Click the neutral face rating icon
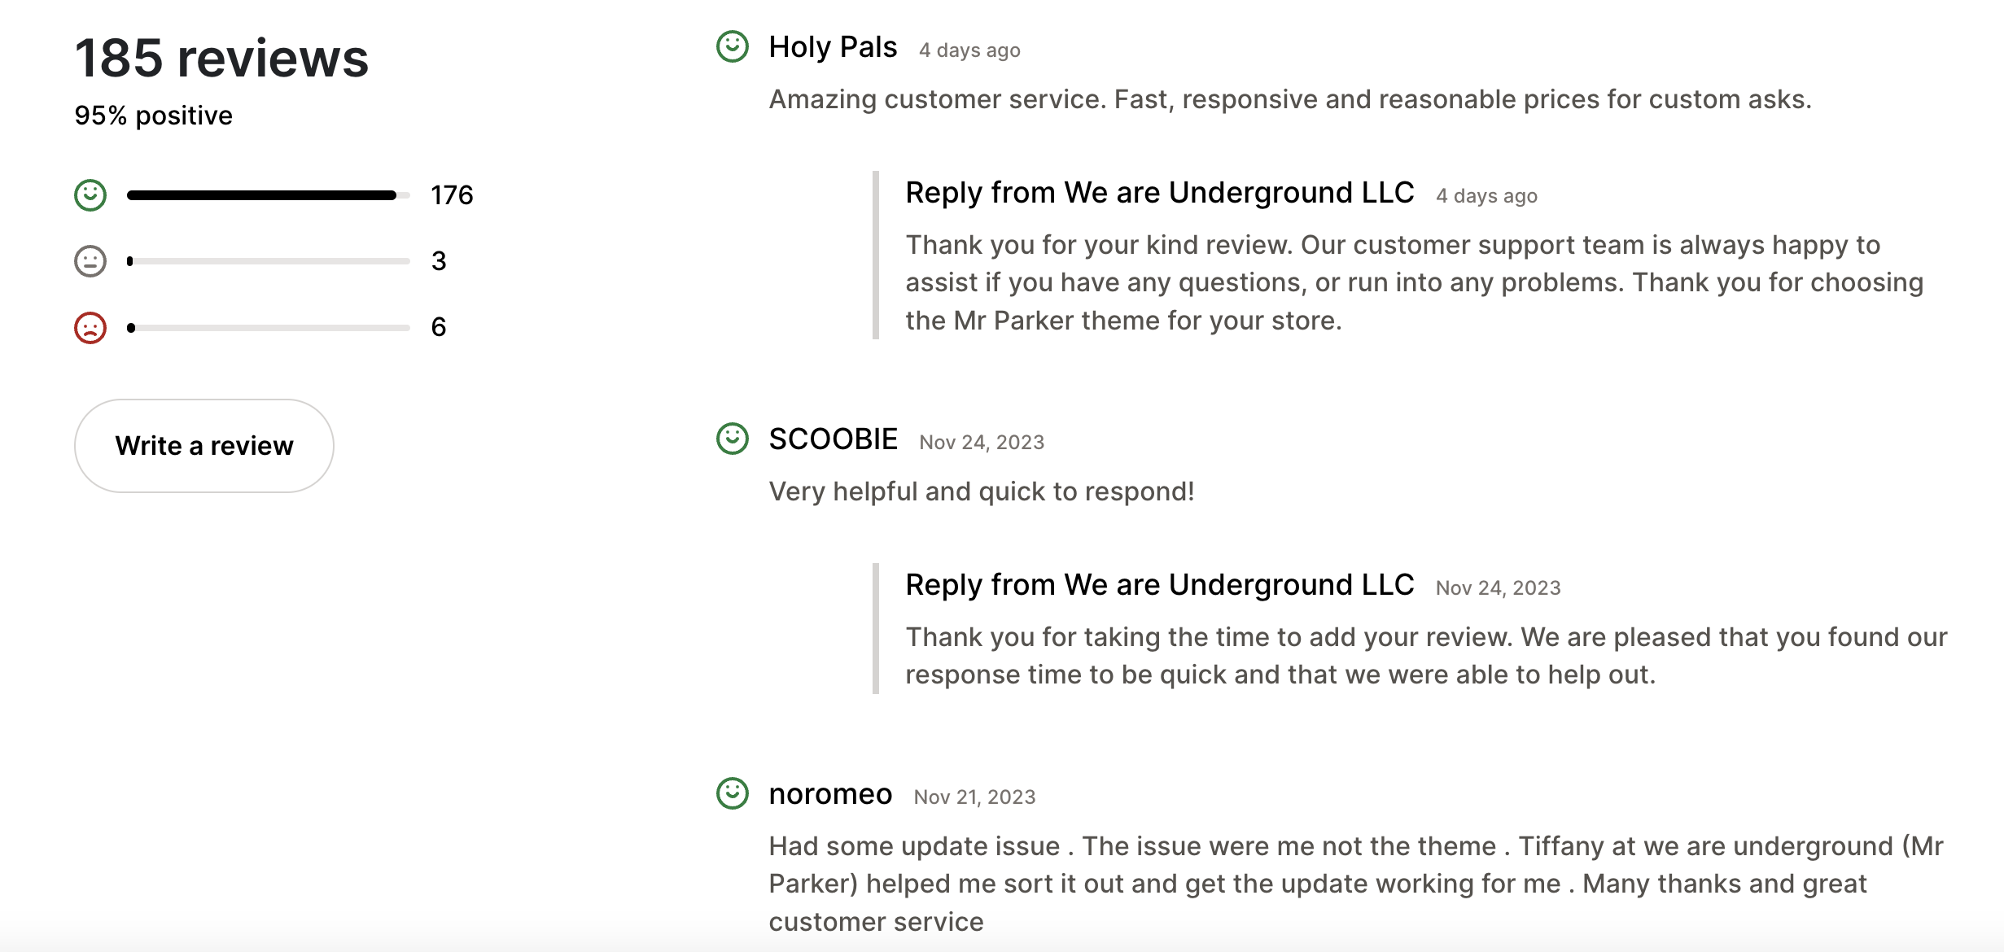Image resolution: width=2004 pixels, height=952 pixels. coord(90,260)
